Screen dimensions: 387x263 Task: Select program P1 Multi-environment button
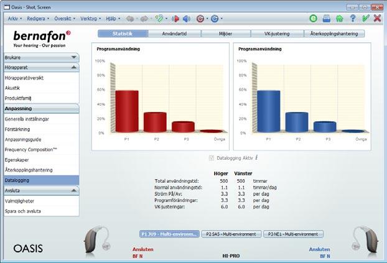(169, 234)
